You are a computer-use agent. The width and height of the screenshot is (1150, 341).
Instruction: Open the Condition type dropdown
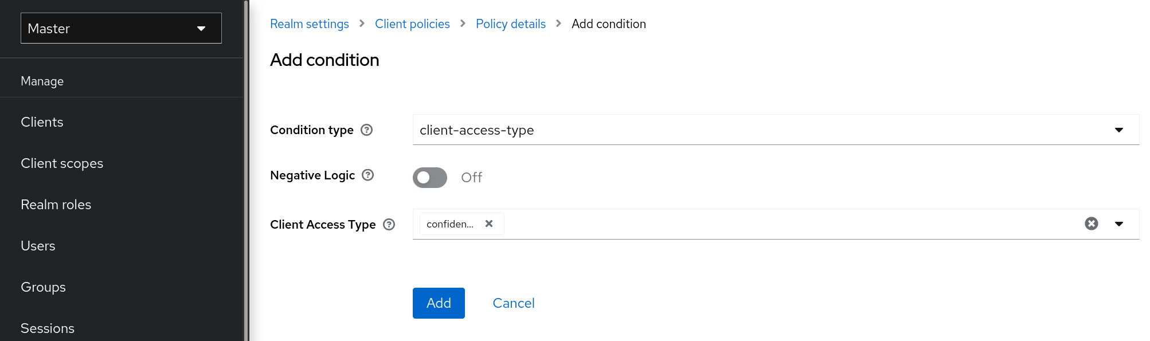tap(1118, 130)
